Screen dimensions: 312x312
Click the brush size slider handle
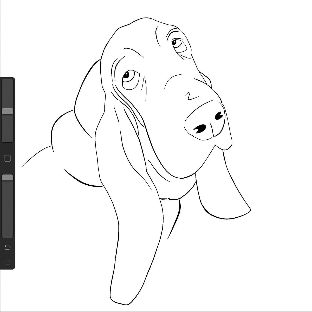8,111
